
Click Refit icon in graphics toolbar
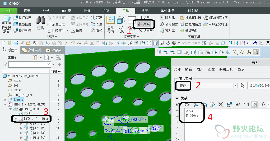tap(159, 52)
